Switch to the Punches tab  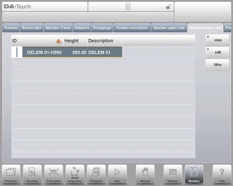[x=11, y=28]
